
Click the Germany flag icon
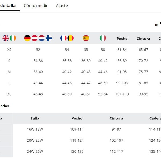point(27,38)
